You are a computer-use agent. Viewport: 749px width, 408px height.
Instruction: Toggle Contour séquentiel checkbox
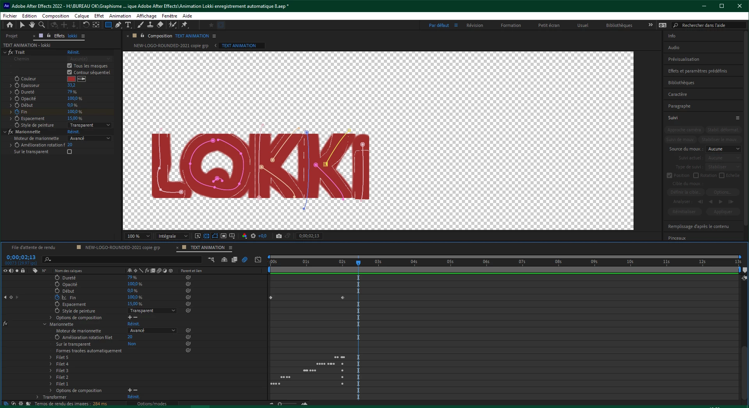click(69, 72)
